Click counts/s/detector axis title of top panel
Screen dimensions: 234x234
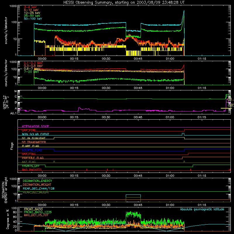(x=6, y=30)
